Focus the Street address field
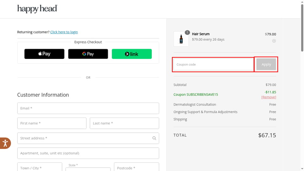 coord(88,138)
